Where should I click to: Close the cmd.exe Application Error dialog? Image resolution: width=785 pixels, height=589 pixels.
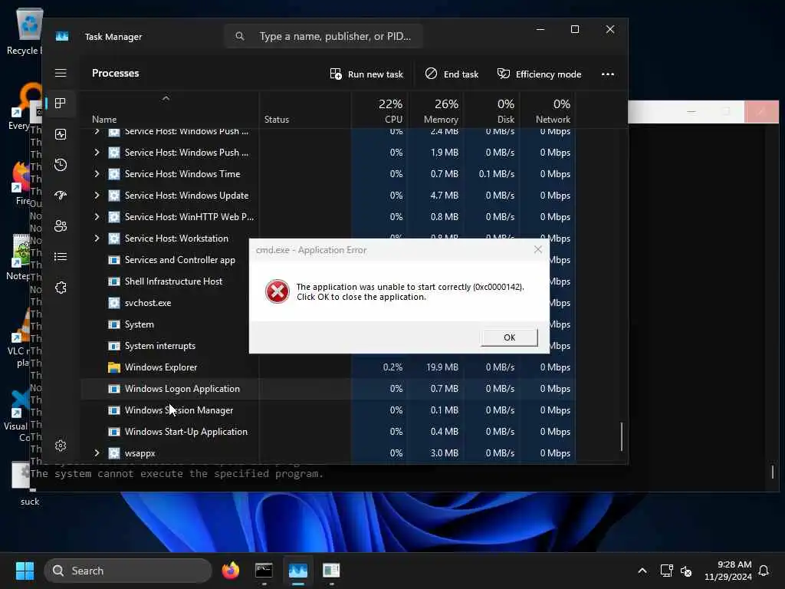tap(537, 249)
